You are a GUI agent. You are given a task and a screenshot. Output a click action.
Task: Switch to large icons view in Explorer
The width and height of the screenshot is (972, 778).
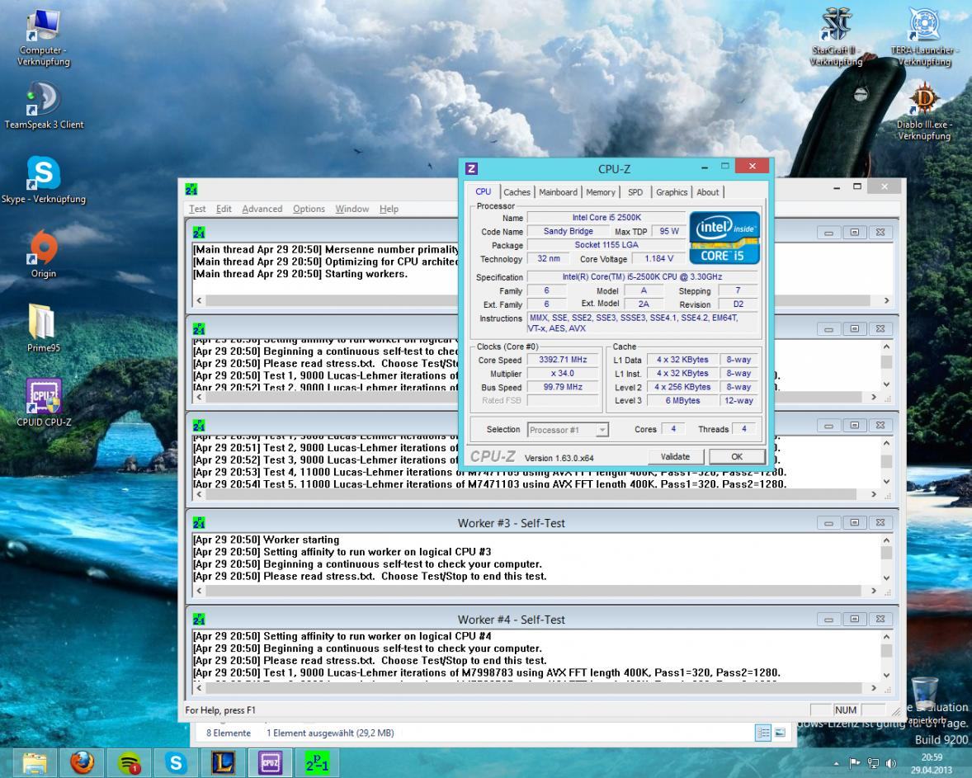click(780, 733)
